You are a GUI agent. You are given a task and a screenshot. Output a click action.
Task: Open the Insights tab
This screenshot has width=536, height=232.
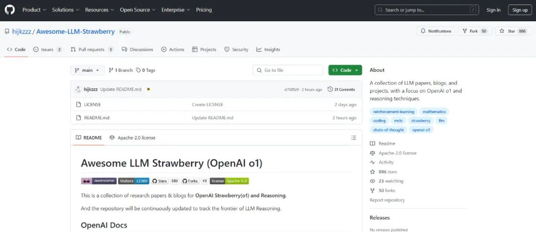(268, 49)
